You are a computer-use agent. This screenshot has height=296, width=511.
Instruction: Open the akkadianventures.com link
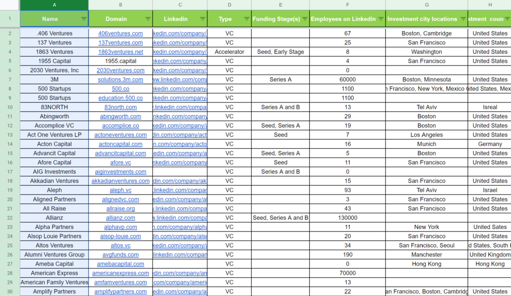(x=121, y=181)
